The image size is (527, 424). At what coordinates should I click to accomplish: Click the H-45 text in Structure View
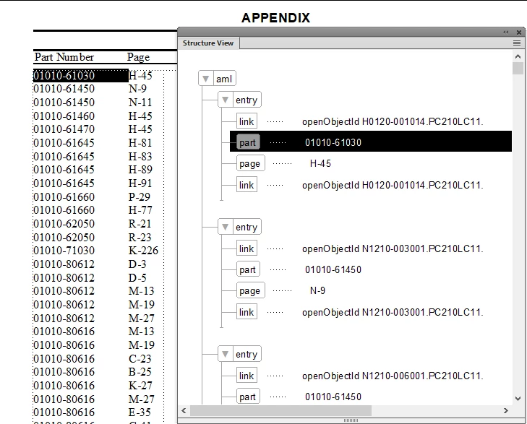point(320,163)
